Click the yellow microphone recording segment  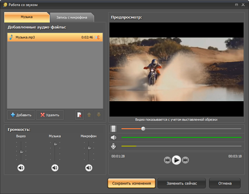tap(129, 146)
